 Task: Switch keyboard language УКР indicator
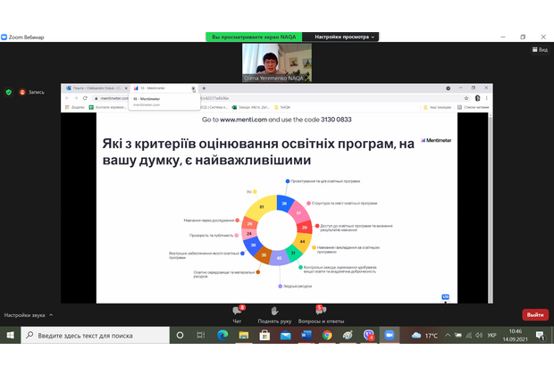[x=491, y=336]
